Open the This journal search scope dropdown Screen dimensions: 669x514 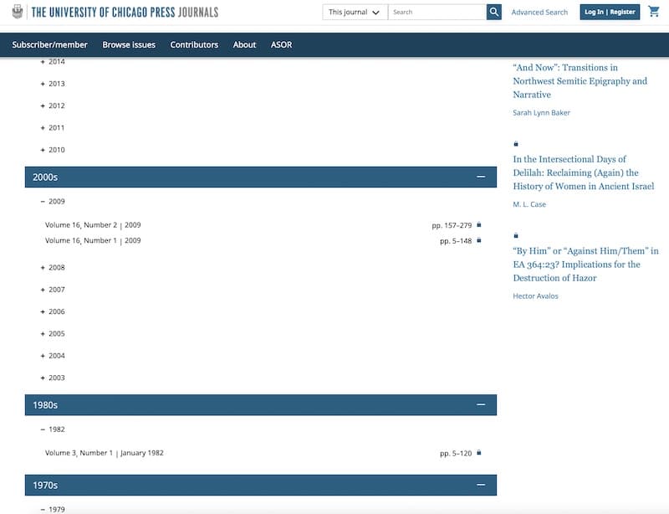tap(355, 12)
